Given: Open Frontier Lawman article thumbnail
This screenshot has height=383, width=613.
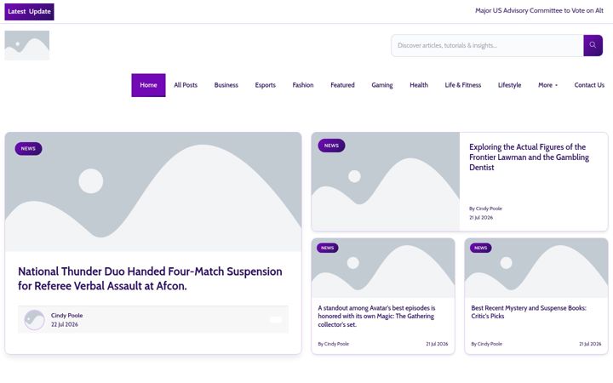Looking at the screenshot, I should [386, 182].
